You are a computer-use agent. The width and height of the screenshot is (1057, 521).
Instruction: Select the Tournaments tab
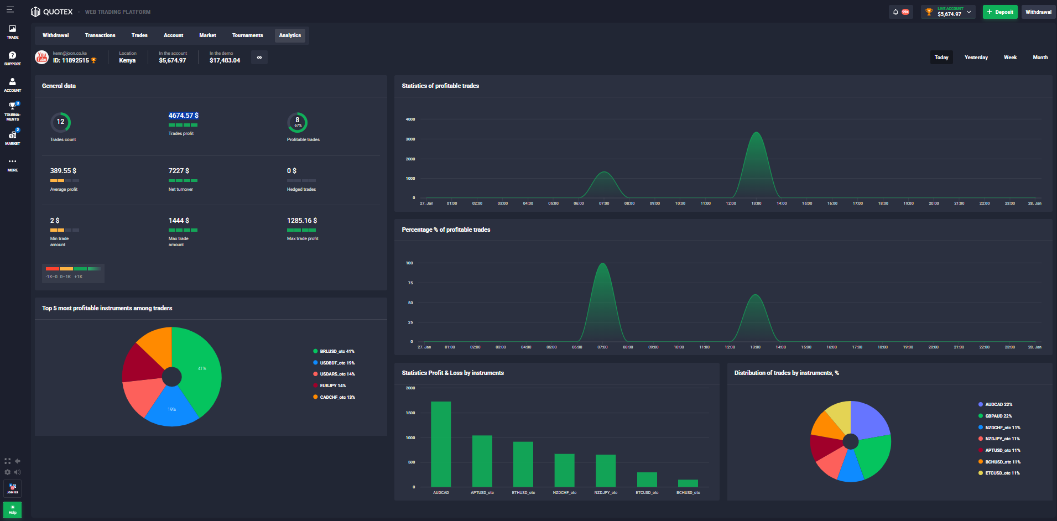pos(247,35)
